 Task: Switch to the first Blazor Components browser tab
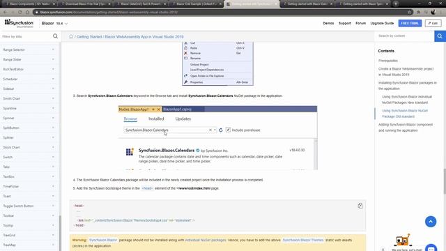pos(30,4)
